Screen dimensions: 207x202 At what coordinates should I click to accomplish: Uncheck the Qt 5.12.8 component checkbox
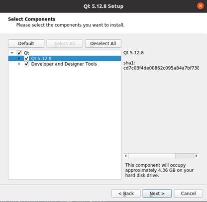click(26, 58)
